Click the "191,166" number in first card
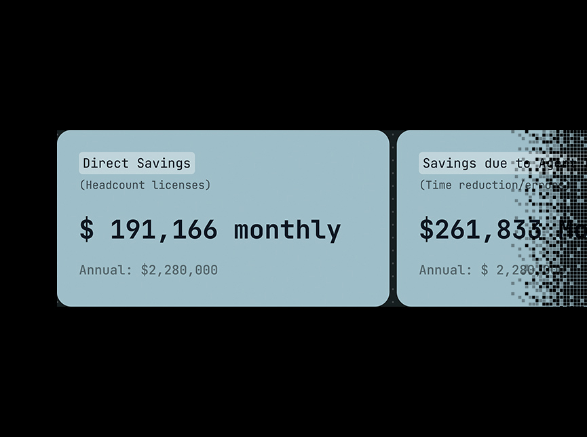Screen dimensions: 587x437 click(164, 229)
